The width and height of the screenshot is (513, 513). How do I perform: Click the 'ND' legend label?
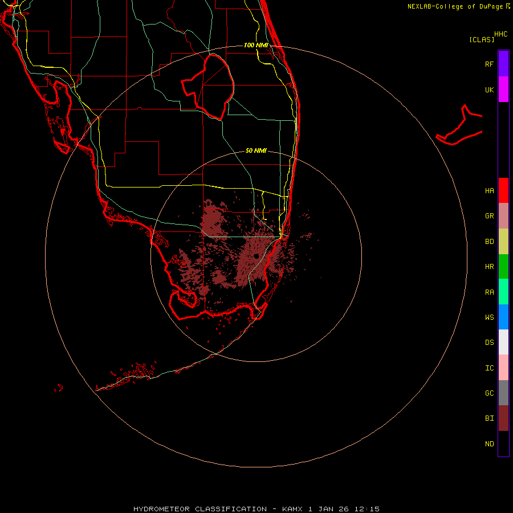click(489, 444)
